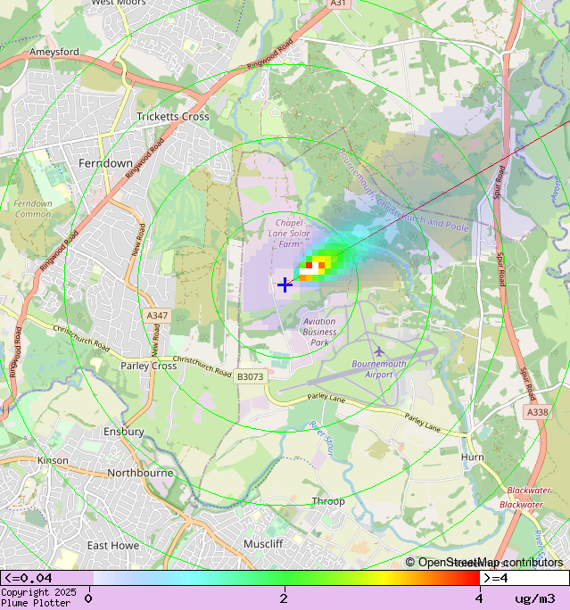Viewport: 570px width, 610px height.
Task: Click the legend tick value 4
Action: click(479, 598)
